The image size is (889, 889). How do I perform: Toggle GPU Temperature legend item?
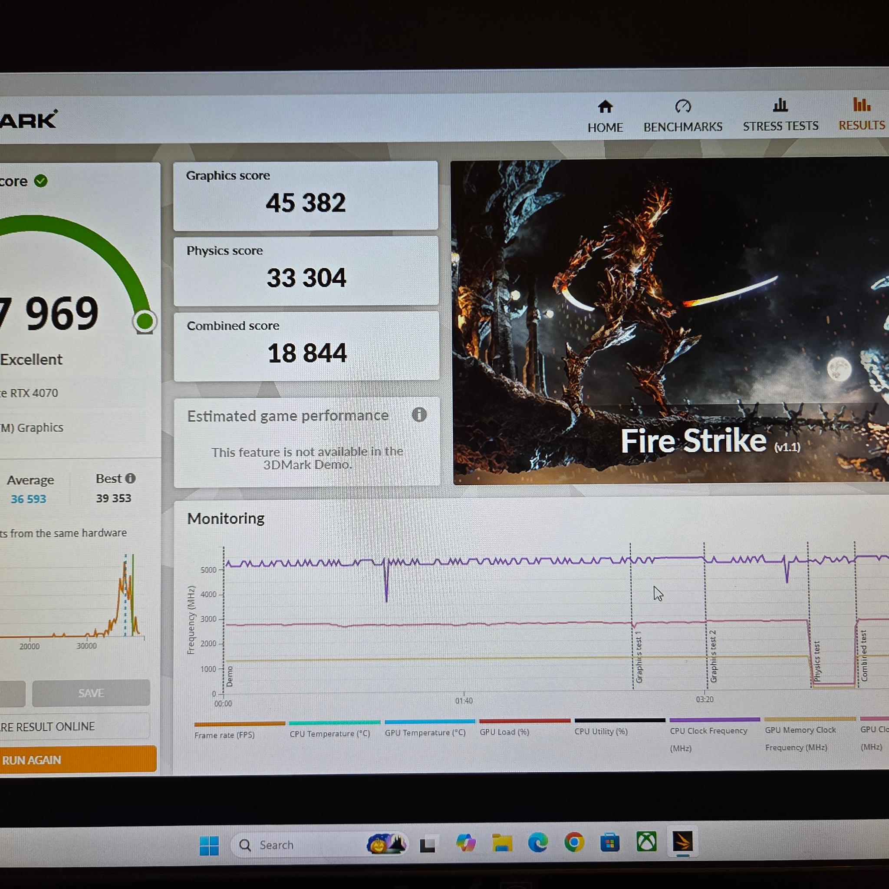tap(429, 729)
